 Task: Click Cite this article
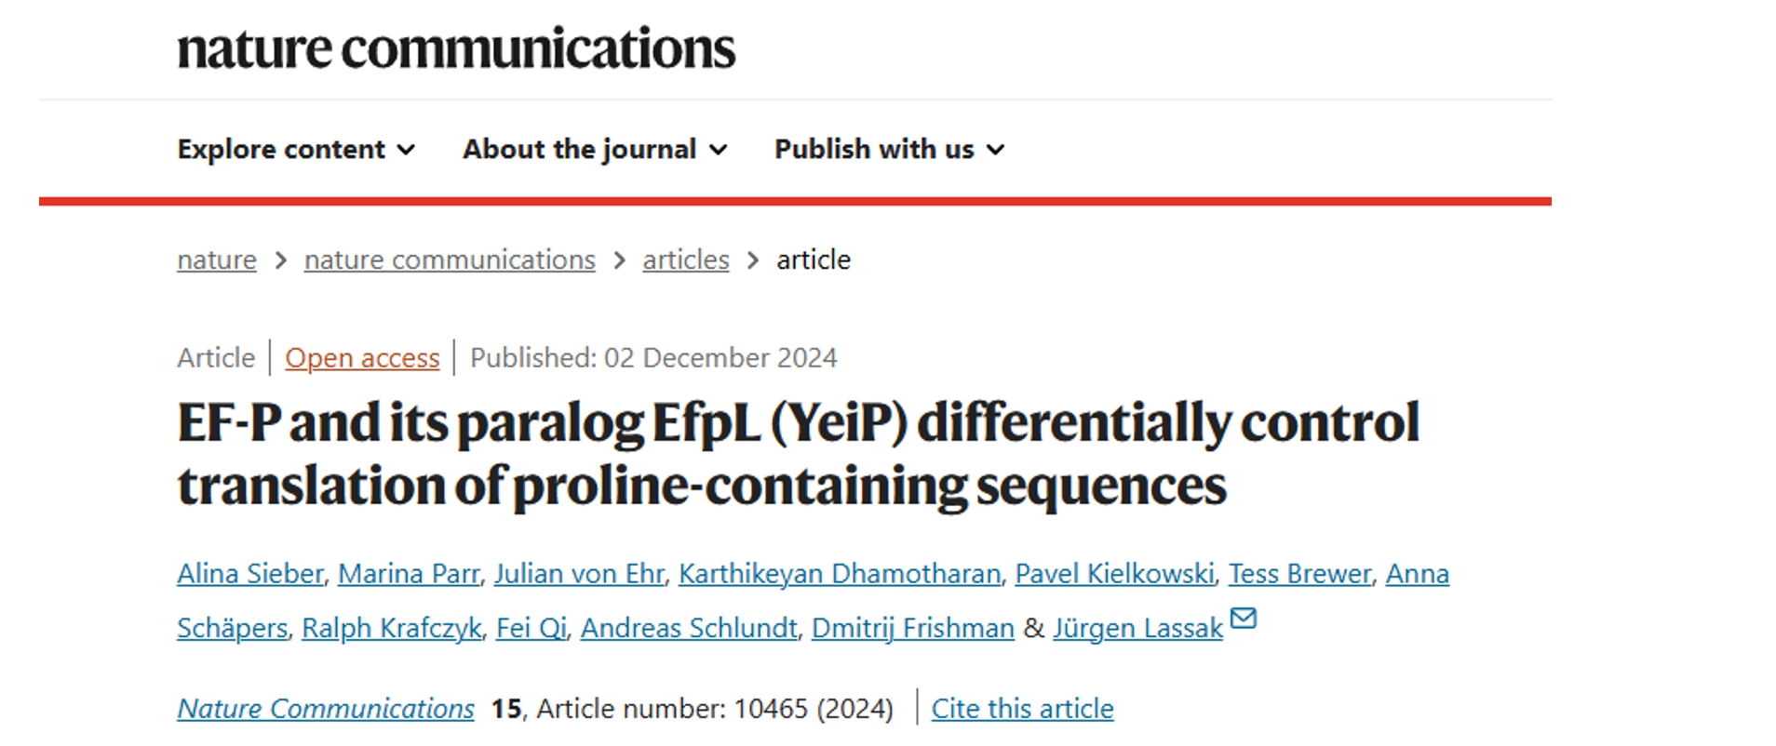tap(1022, 709)
